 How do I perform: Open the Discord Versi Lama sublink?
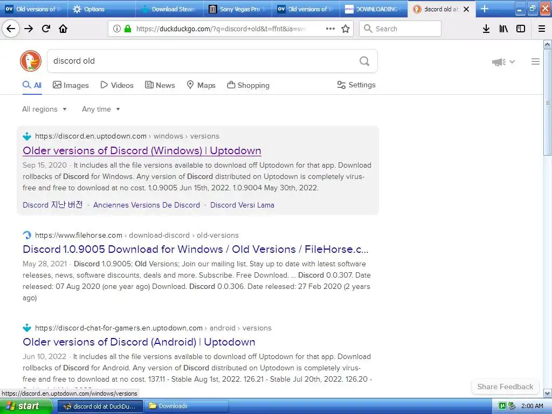[x=242, y=205]
